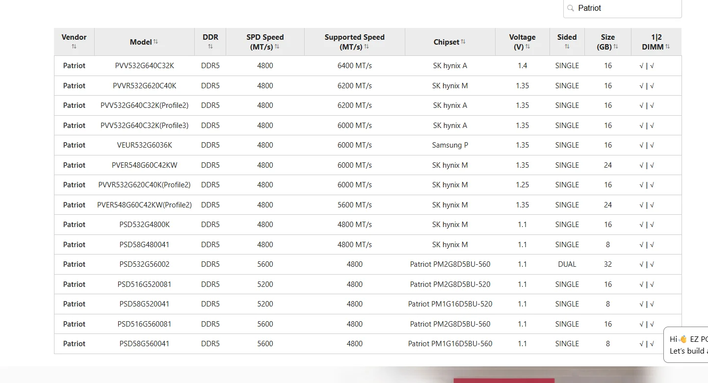Click DDR5 in PSD516G520081 row
Viewport: 708px width, 383px height.
pos(210,284)
